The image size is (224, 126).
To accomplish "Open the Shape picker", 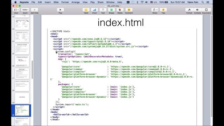I will [111, 10].
